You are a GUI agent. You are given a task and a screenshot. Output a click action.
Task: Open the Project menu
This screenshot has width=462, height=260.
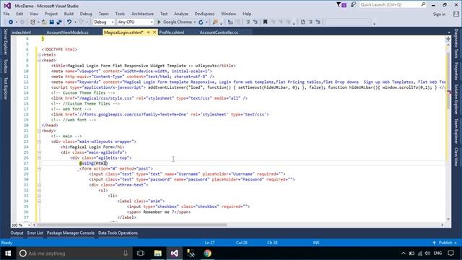tap(51, 14)
